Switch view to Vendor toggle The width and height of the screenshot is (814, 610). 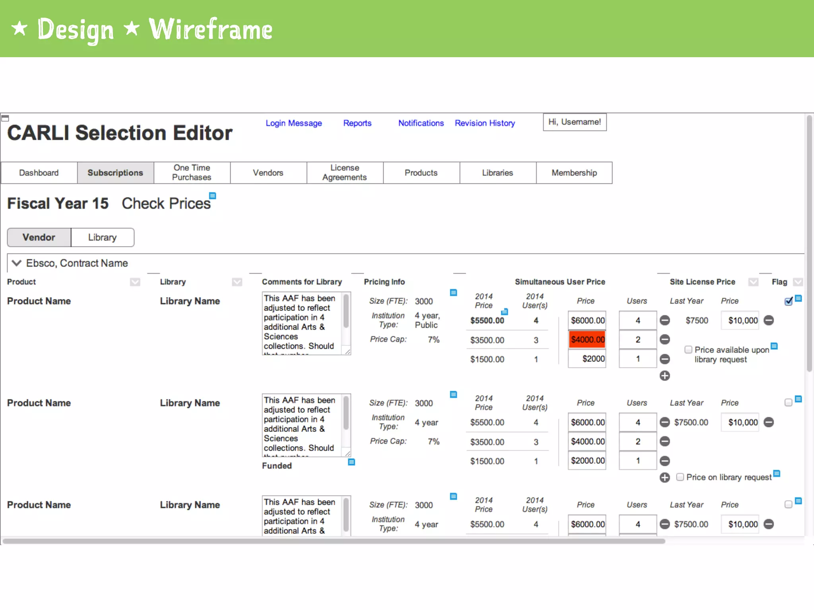39,237
